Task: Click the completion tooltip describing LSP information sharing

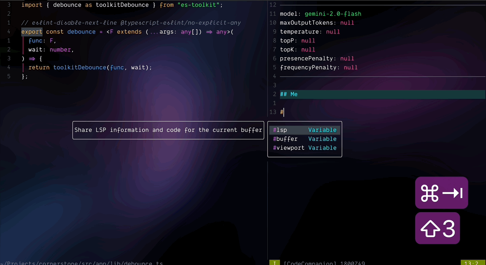Action: point(168,130)
